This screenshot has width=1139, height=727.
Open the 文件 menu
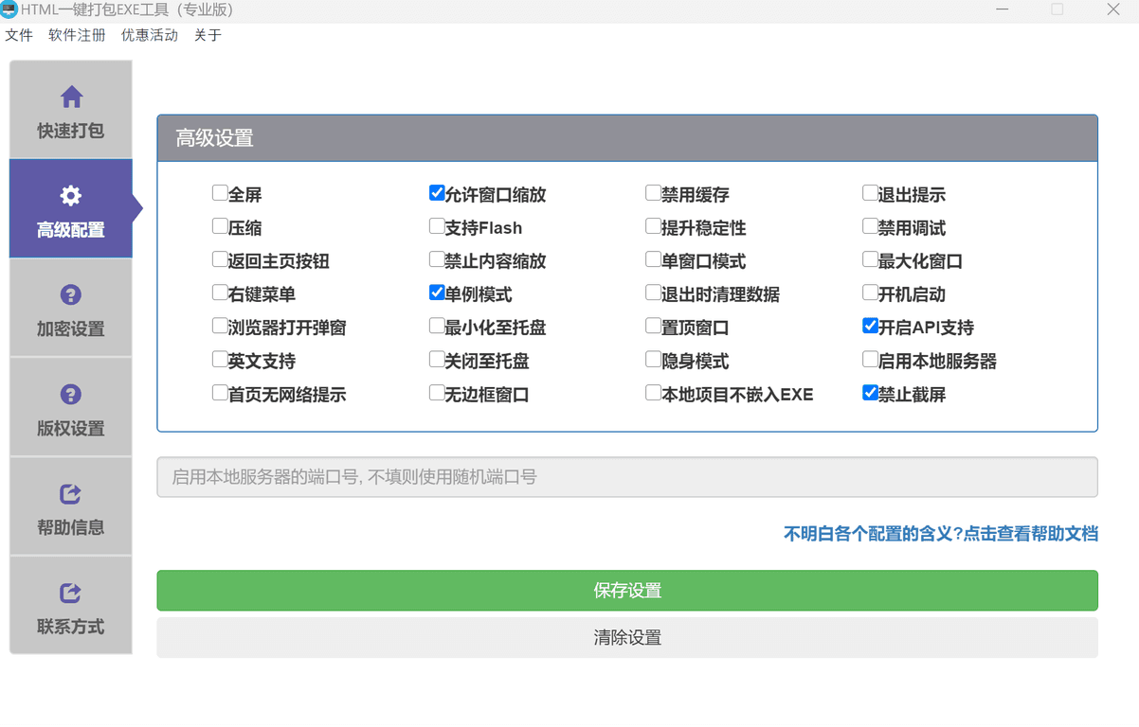click(19, 35)
